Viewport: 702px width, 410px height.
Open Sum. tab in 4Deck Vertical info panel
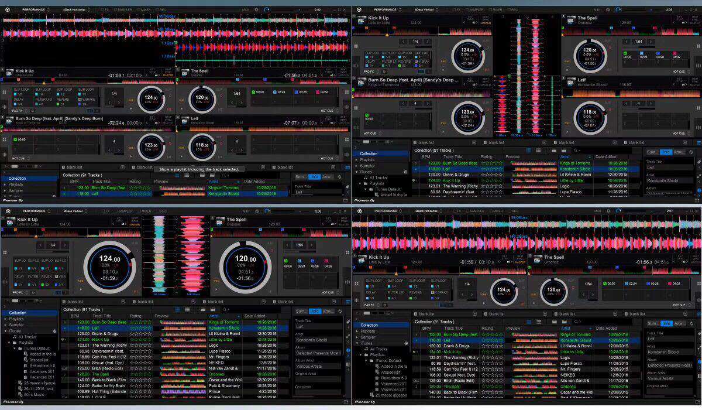pos(652,151)
